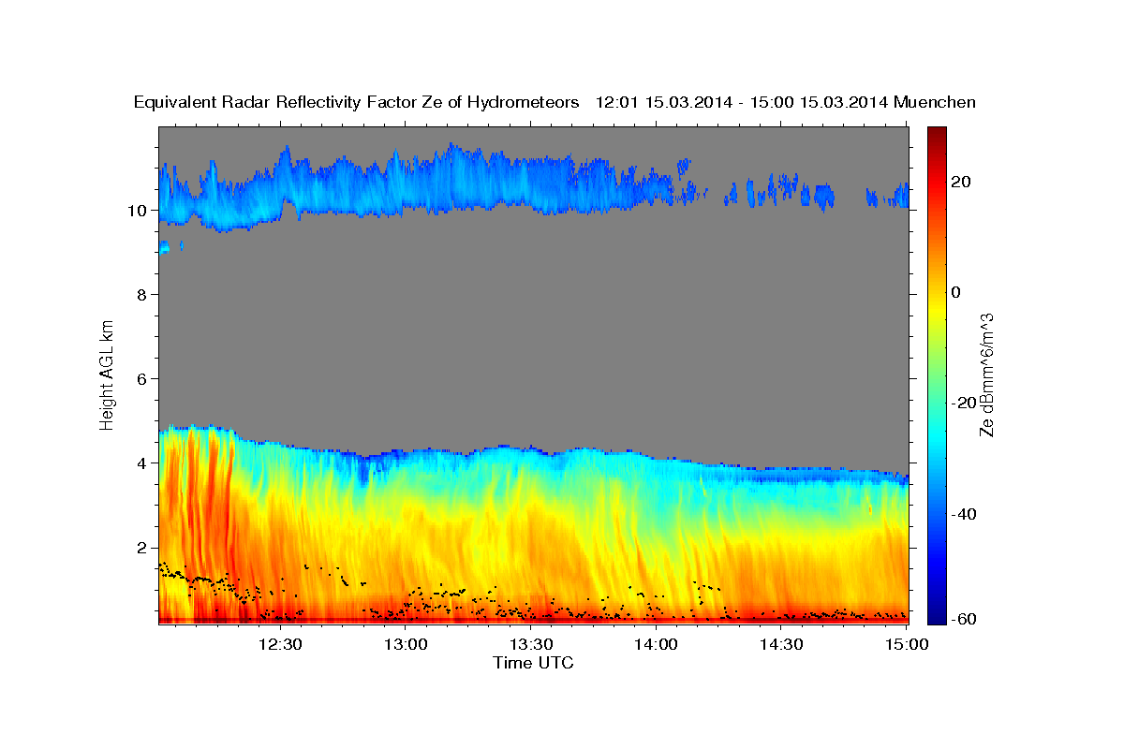
Task: Click the plot title 'Equivalent Radar Reflectivity Factor Ze of Hydrometeors'
Action: tap(356, 102)
